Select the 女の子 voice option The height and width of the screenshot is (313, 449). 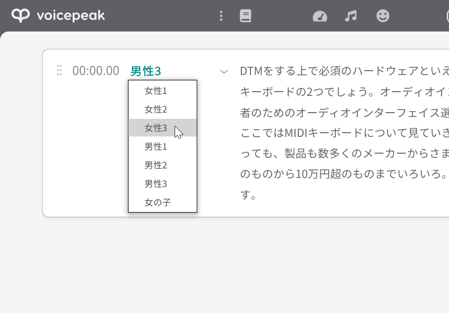click(x=162, y=202)
